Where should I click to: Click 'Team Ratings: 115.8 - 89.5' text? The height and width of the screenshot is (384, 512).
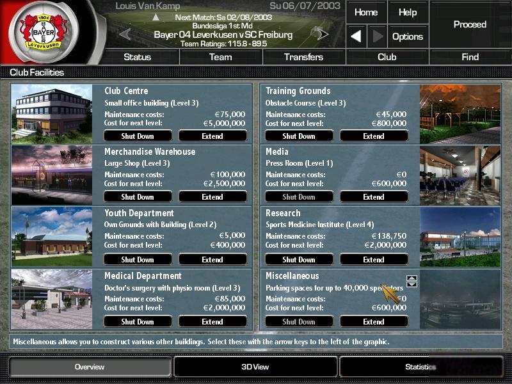pyautogui.click(x=223, y=44)
